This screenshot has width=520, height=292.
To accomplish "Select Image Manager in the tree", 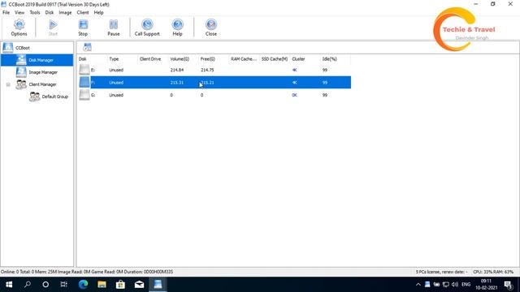I will [43, 72].
